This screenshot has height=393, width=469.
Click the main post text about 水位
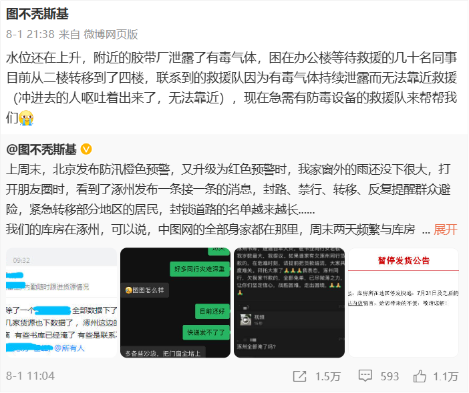pos(232,87)
